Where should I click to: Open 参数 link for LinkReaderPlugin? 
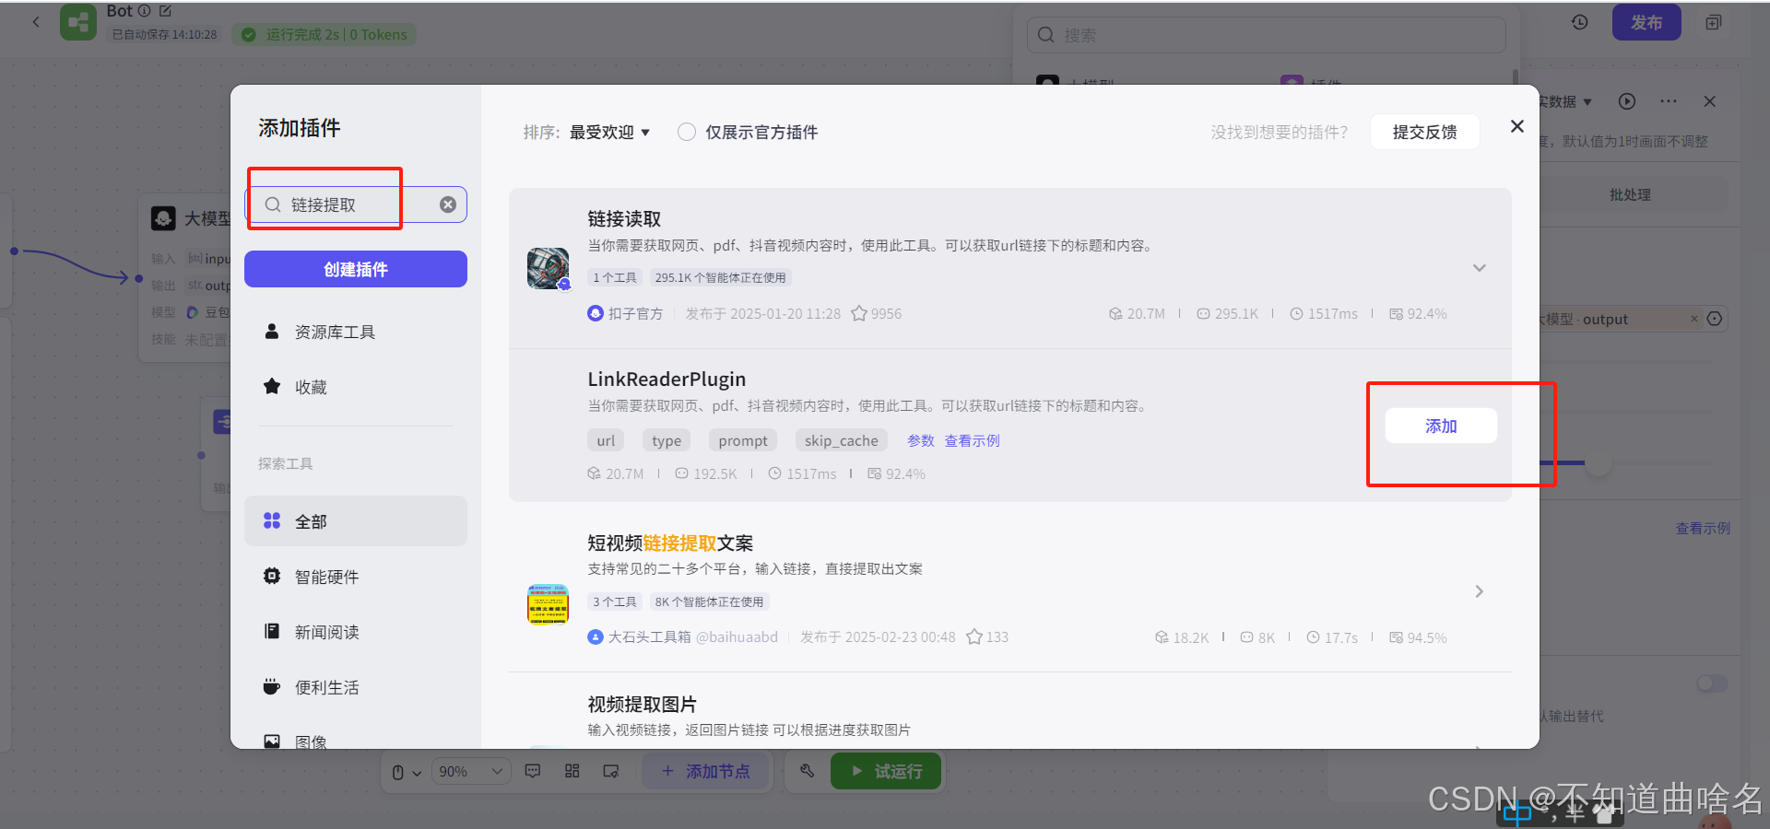tap(920, 440)
